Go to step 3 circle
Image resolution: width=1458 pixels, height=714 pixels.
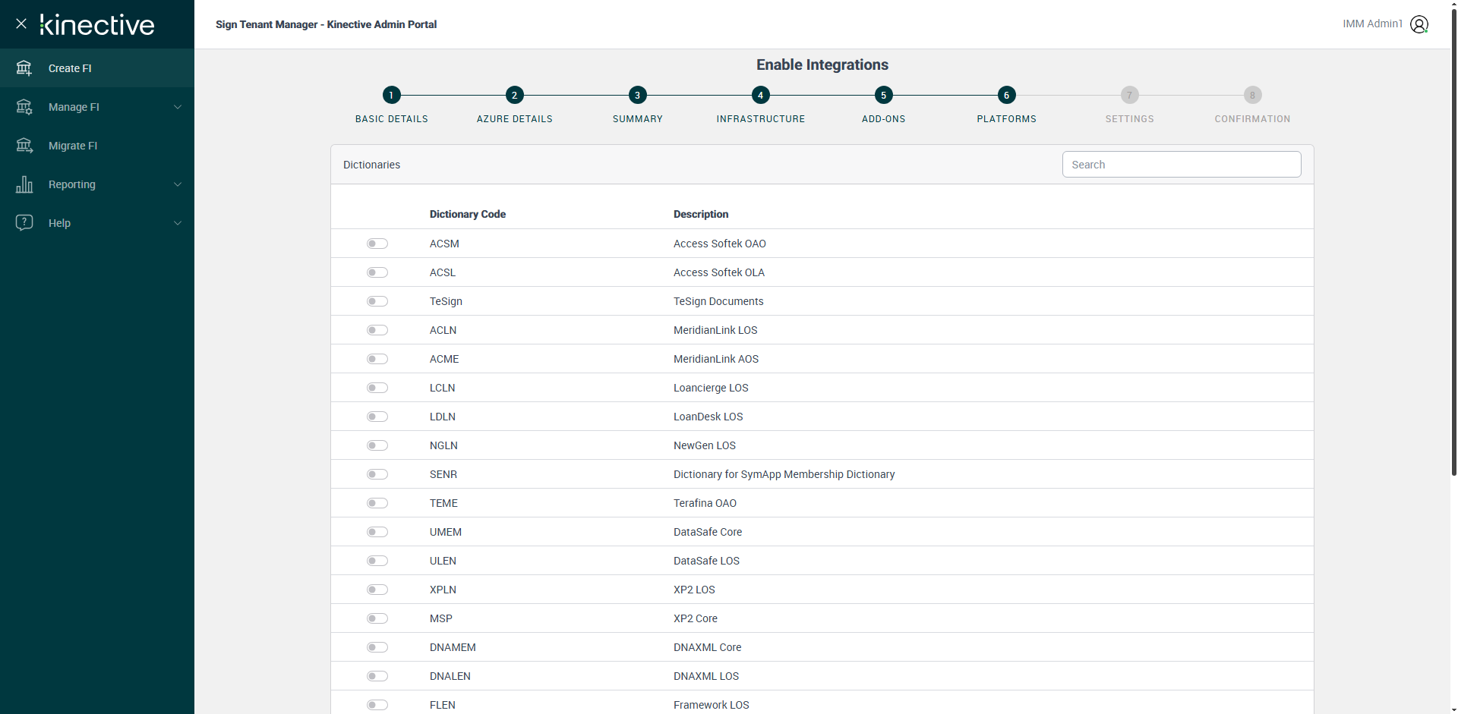click(637, 95)
